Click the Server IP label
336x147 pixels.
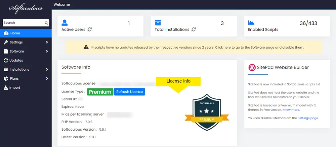(x=69, y=99)
